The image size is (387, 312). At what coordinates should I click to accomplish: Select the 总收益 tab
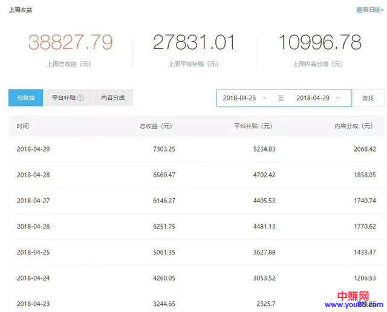(25, 98)
